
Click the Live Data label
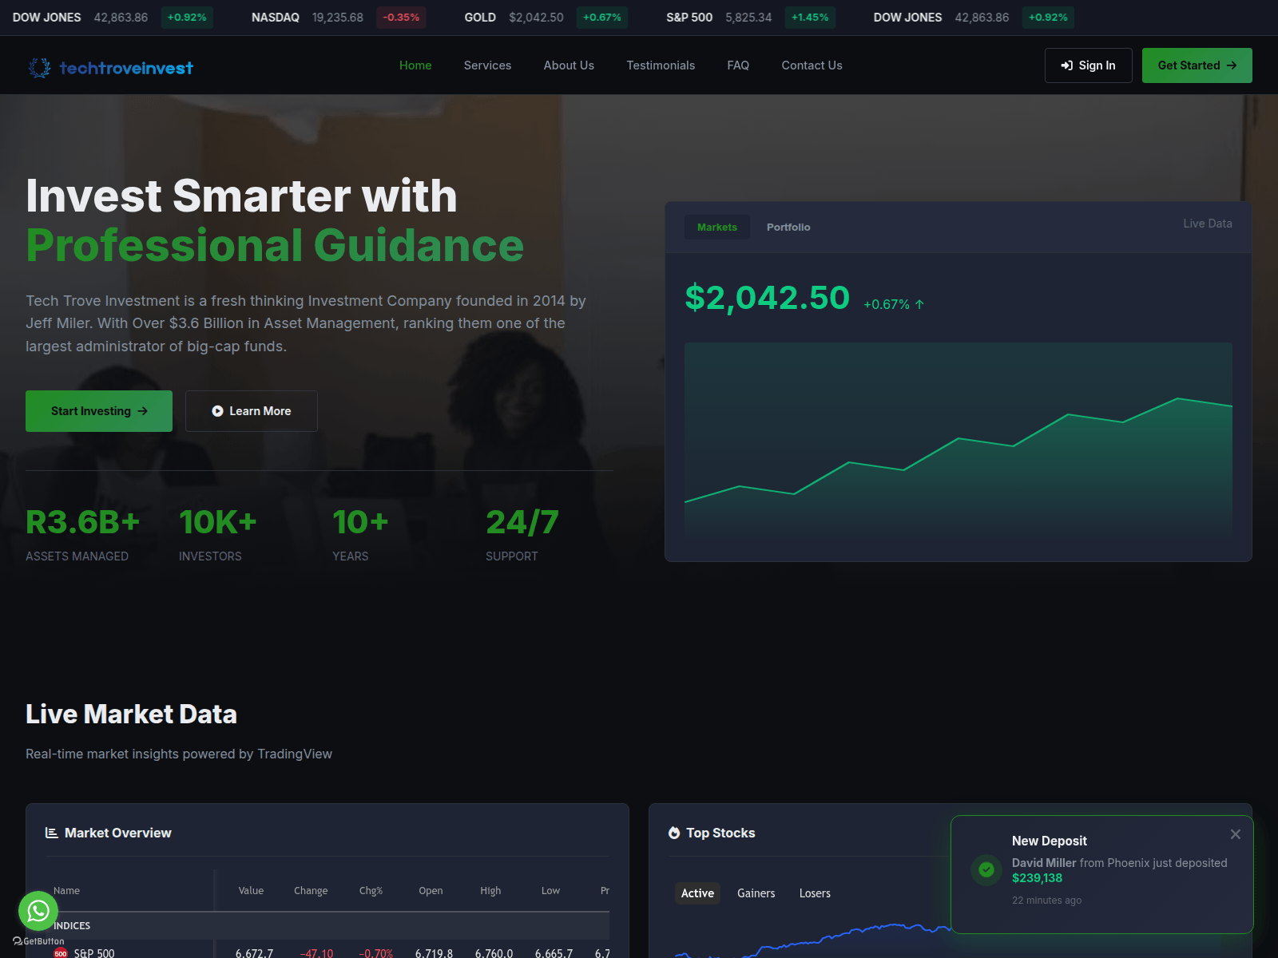[x=1207, y=224]
